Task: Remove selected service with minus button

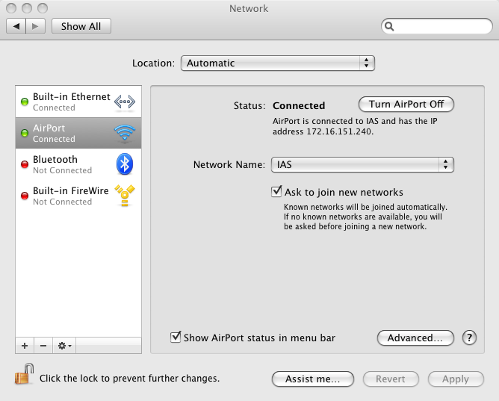Action: pyautogui.click(x=43, y=346)
